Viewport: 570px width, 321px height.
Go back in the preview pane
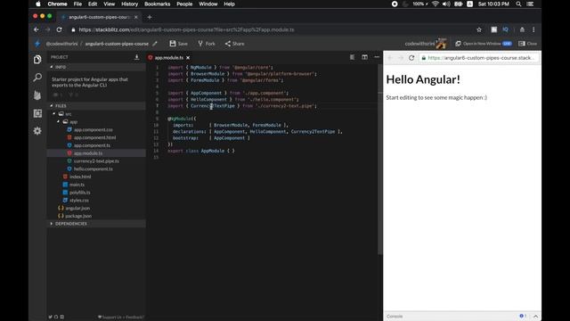[390, 58]
